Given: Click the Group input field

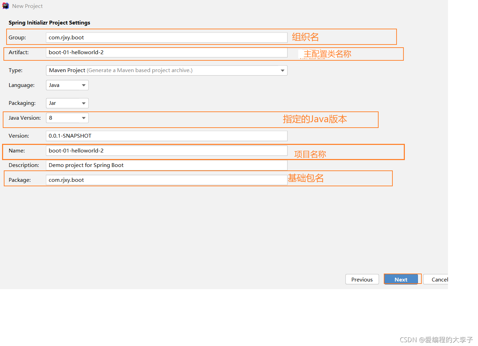Looking at the screenshot, I should (x=167, y=38).
